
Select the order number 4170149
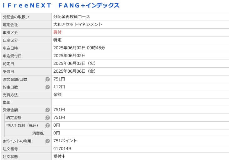click(x=62, y=148)
